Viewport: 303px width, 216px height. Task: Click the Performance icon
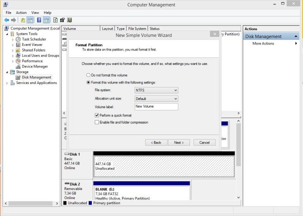18,61
